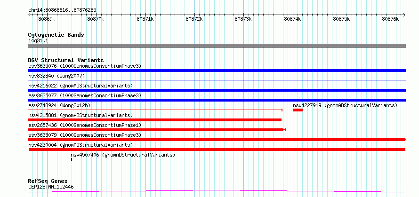Open variant label nsv4227919

click(x=345, y=105)
